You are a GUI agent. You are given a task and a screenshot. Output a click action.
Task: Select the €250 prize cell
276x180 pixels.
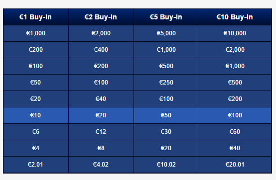pyautogui.click(x=166, y=83)
